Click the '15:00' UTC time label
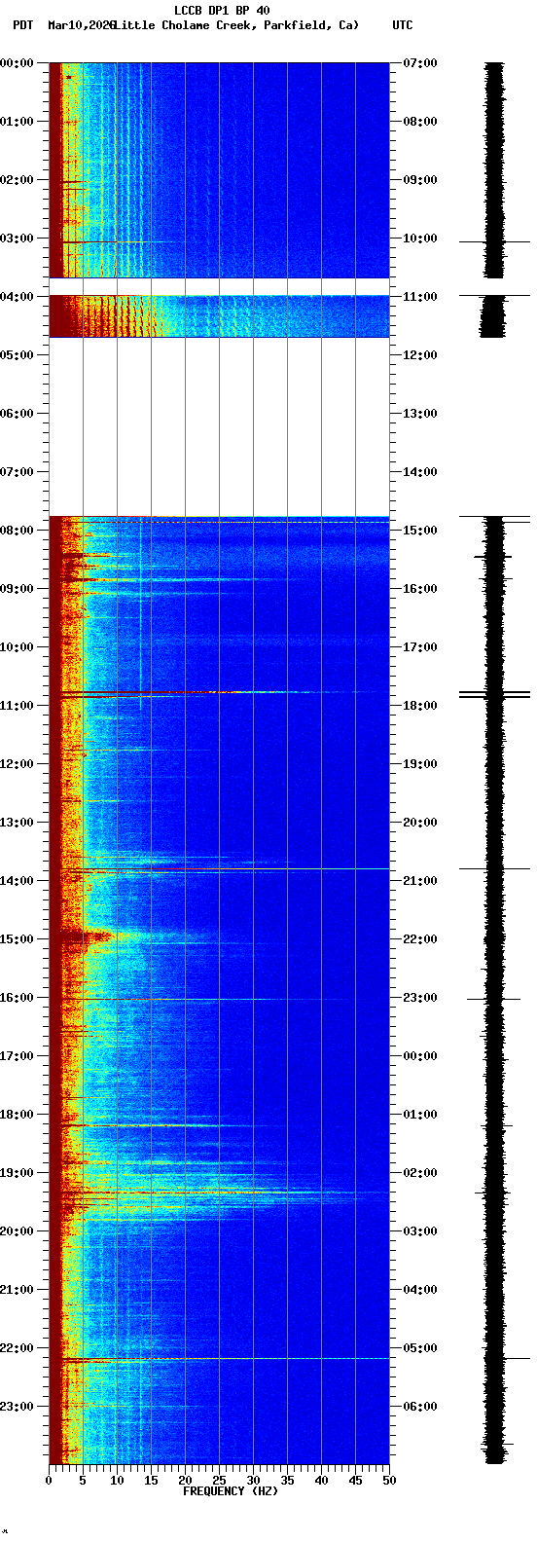Screen dimensions: 537x1542 pyautogui.click(x=420, y=531)
